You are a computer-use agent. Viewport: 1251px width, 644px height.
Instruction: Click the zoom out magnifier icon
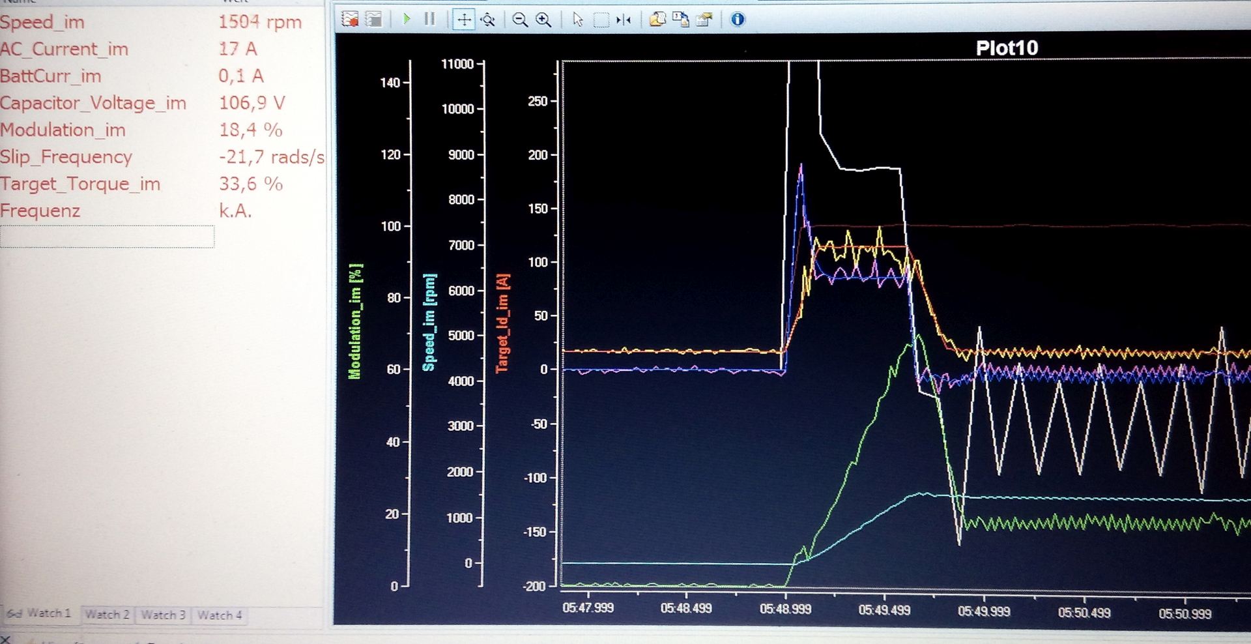(x=519, y=20)
